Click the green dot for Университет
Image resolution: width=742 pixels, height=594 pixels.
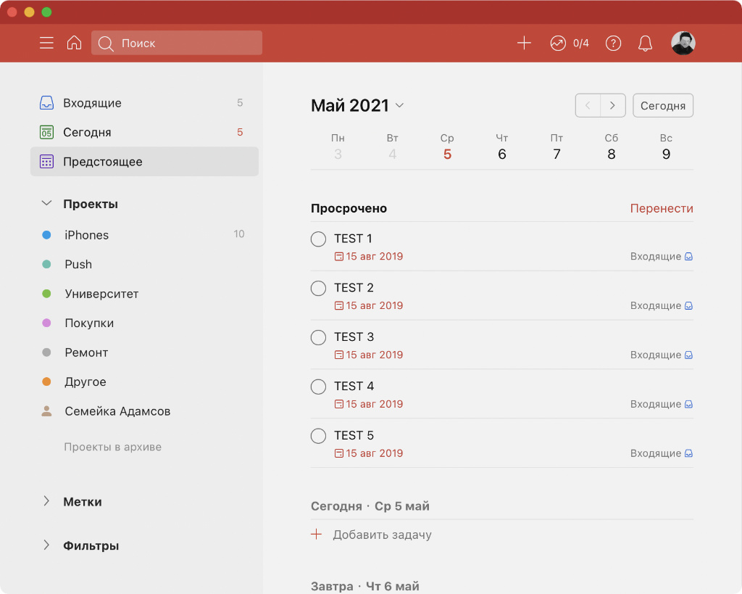[46, 294]
